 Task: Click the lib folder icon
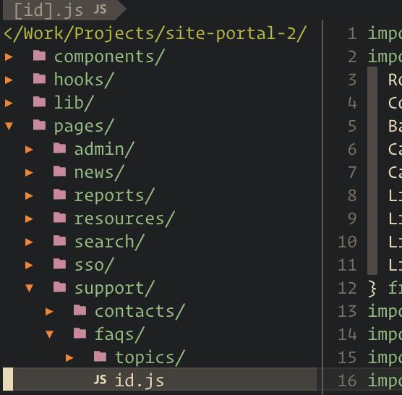40,102
